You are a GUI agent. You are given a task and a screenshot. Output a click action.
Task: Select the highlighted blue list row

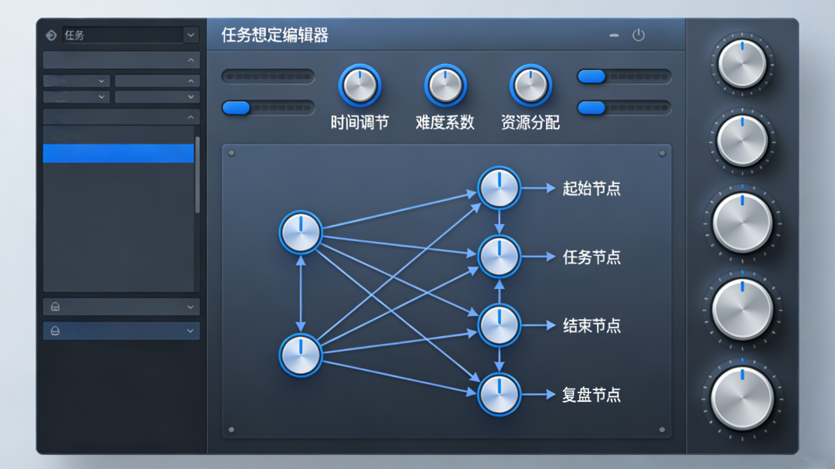118,153
